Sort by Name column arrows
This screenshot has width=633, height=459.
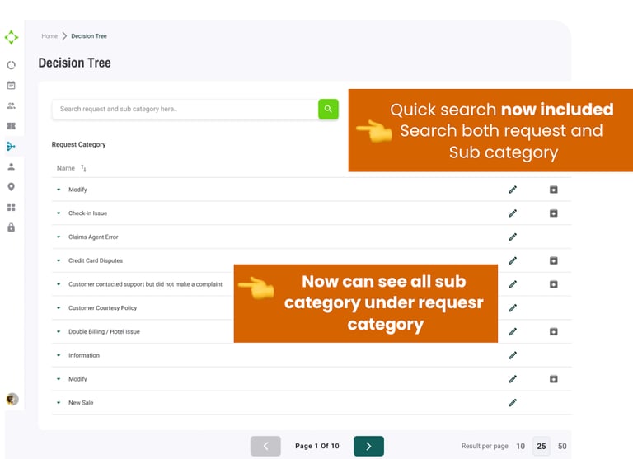83,168
